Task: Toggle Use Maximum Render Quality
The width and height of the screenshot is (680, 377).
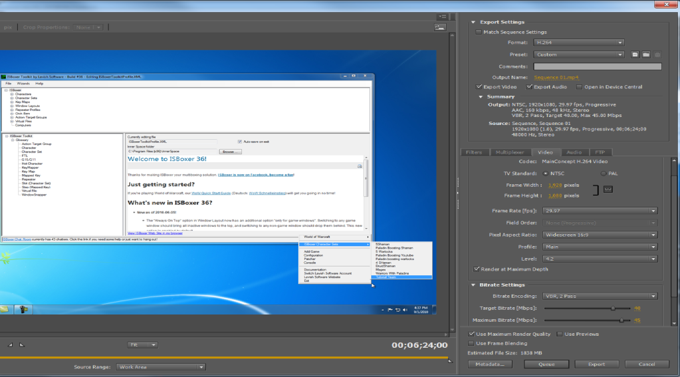Action: point(471,334)
